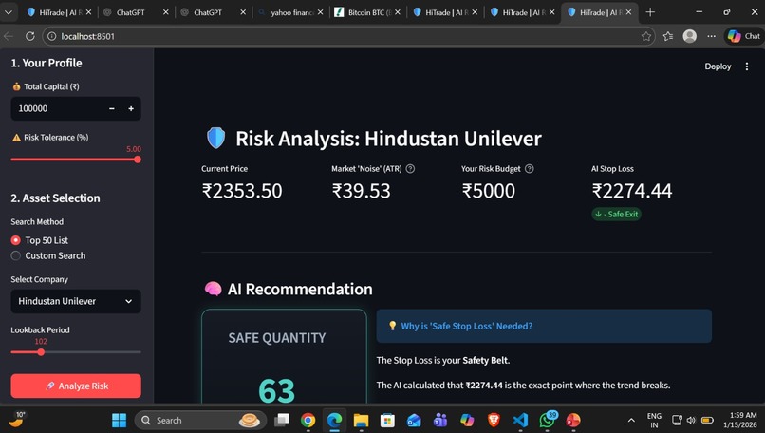Open browser settings and more menu
This screenshot has height=433, width=765.
(x=711, y=36)
